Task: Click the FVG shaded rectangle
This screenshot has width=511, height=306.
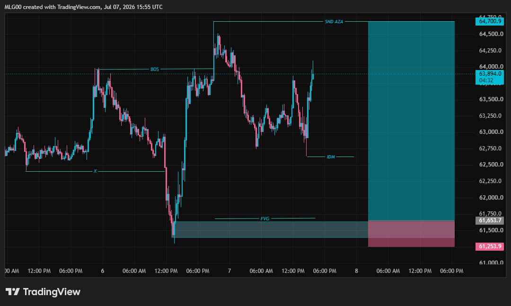Action: click(270, 229)
